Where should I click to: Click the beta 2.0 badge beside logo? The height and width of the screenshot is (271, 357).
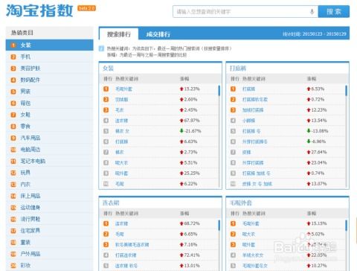click(86, 8)
